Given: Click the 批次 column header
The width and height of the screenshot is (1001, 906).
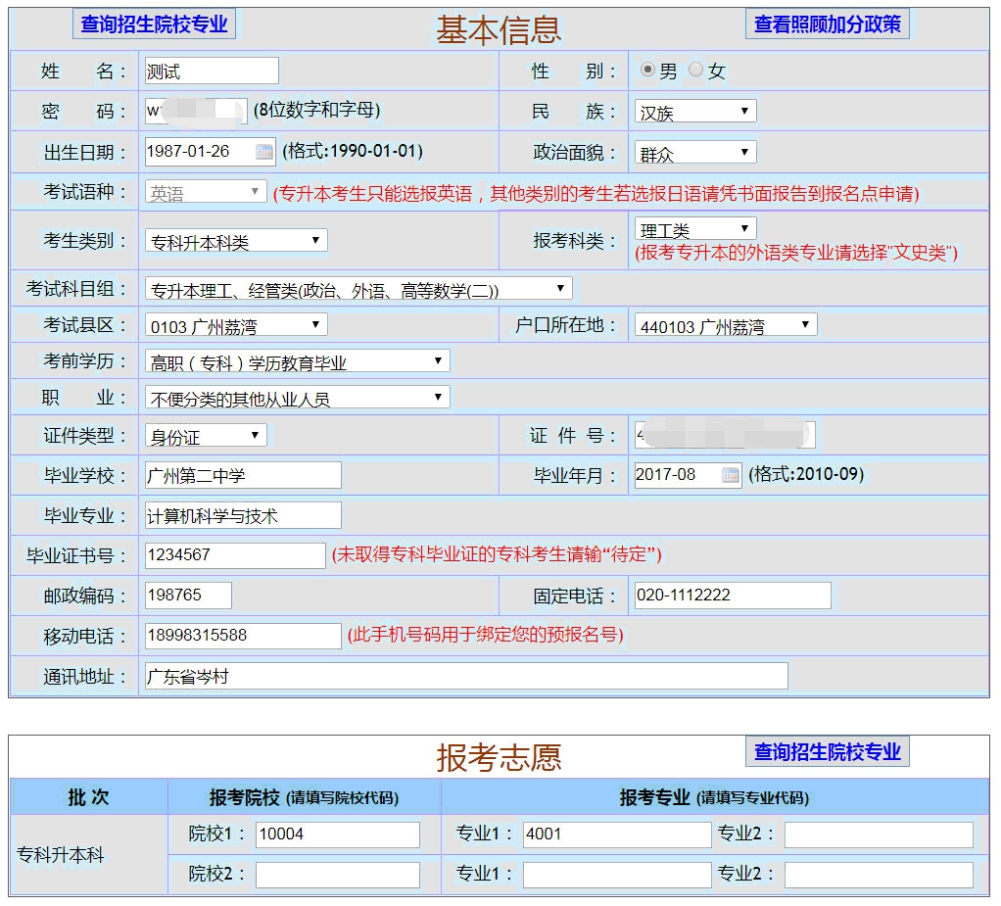Looking at the screenshot, I should (89, 797).
